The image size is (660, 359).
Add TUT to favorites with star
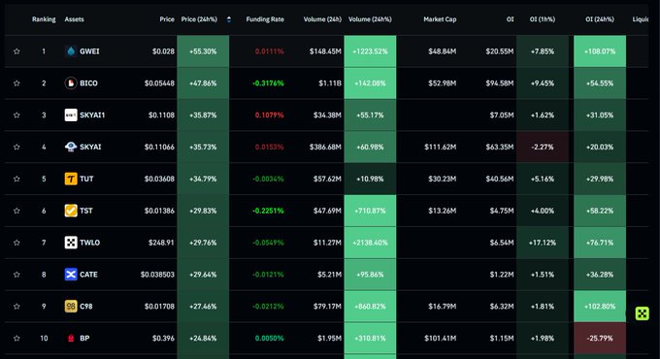point(16,179)
